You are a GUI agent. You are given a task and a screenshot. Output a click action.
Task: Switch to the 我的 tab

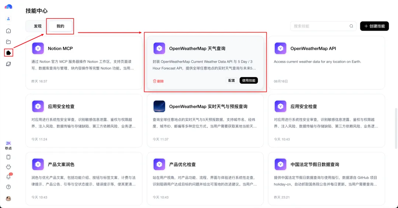60,26
